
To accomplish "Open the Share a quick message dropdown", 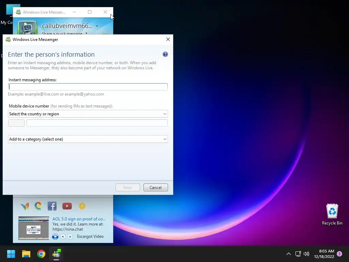I will pos(86,33).
